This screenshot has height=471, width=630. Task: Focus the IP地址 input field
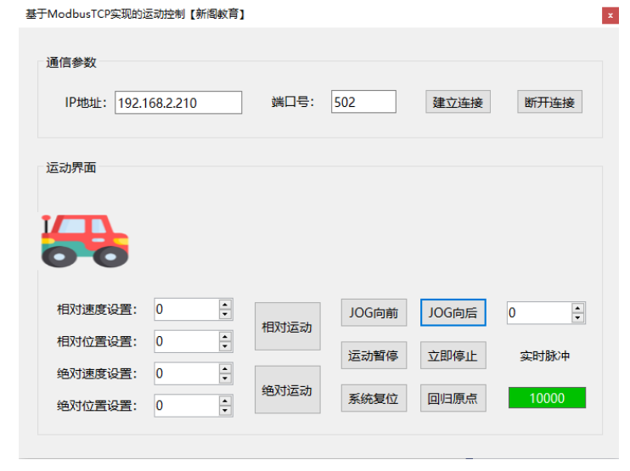[178, 103]
